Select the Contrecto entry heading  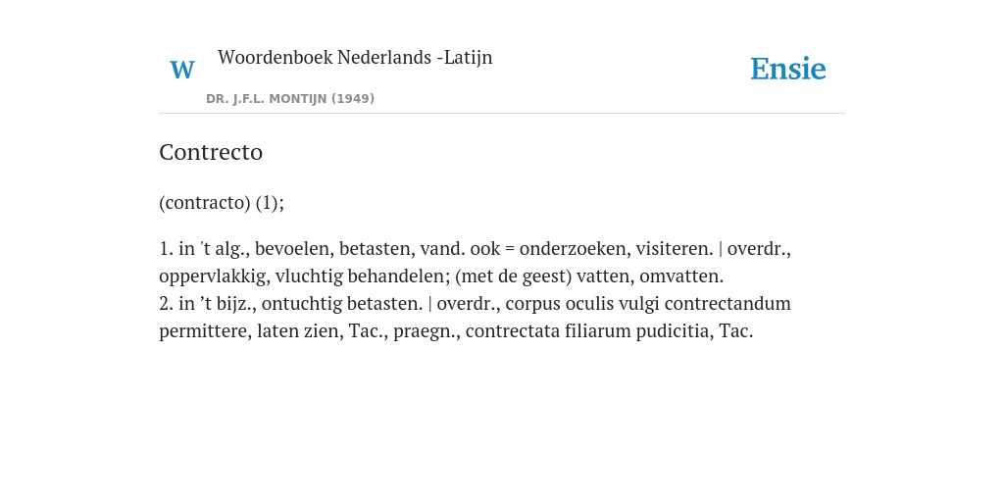pos(211,152)
